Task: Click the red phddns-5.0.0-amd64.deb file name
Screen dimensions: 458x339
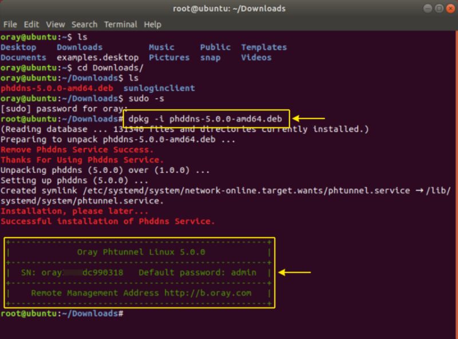Action: tap(54, 89)
